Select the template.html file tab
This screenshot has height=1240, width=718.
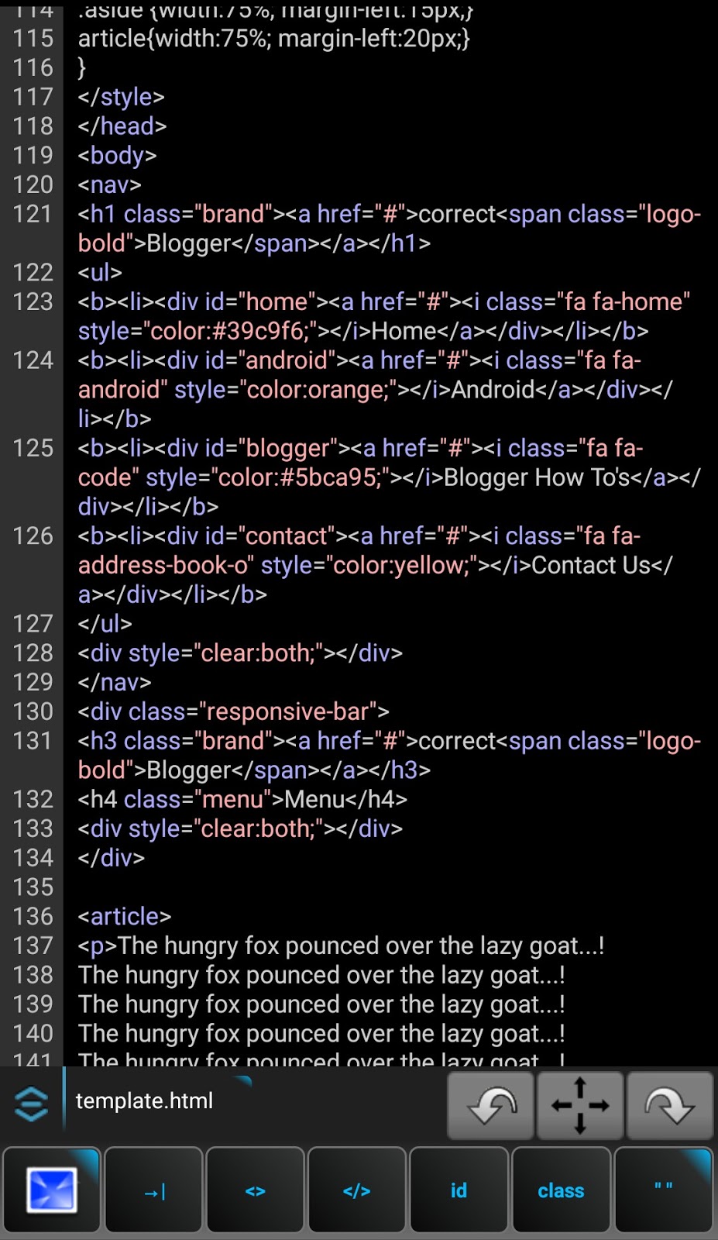pos(144,1100)
